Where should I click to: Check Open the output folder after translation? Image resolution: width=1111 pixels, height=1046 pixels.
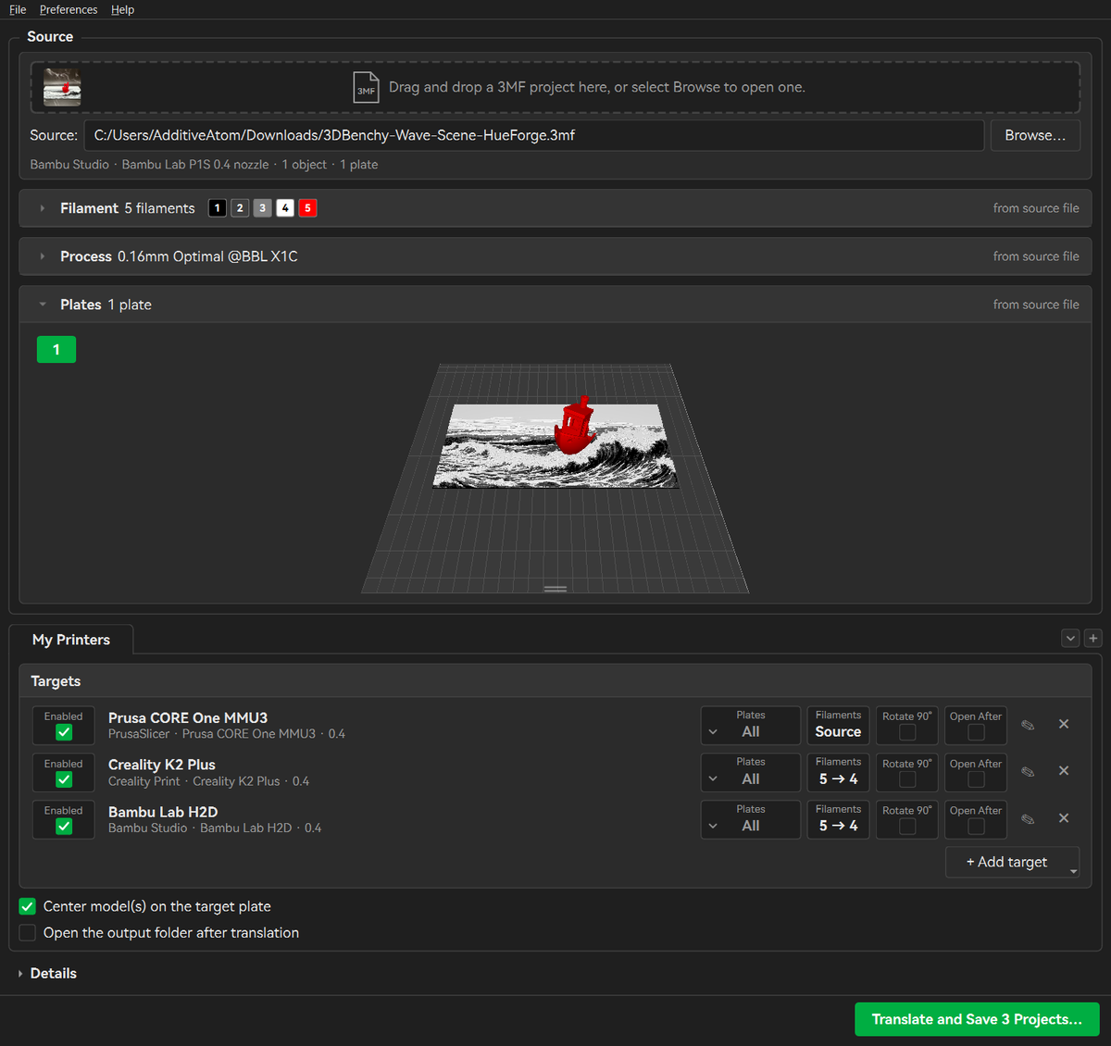pyautogui.click(x=28, y=933)
